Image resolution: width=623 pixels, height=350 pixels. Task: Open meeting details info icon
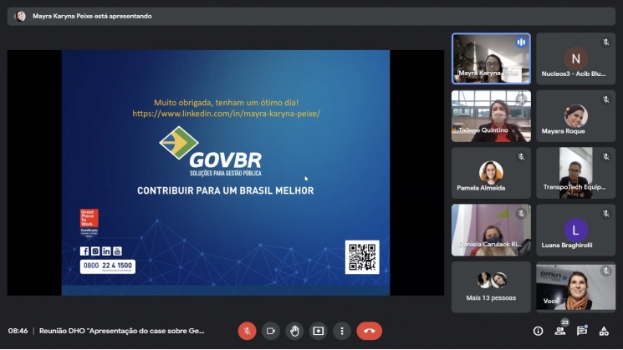click(x=538, y=331)
